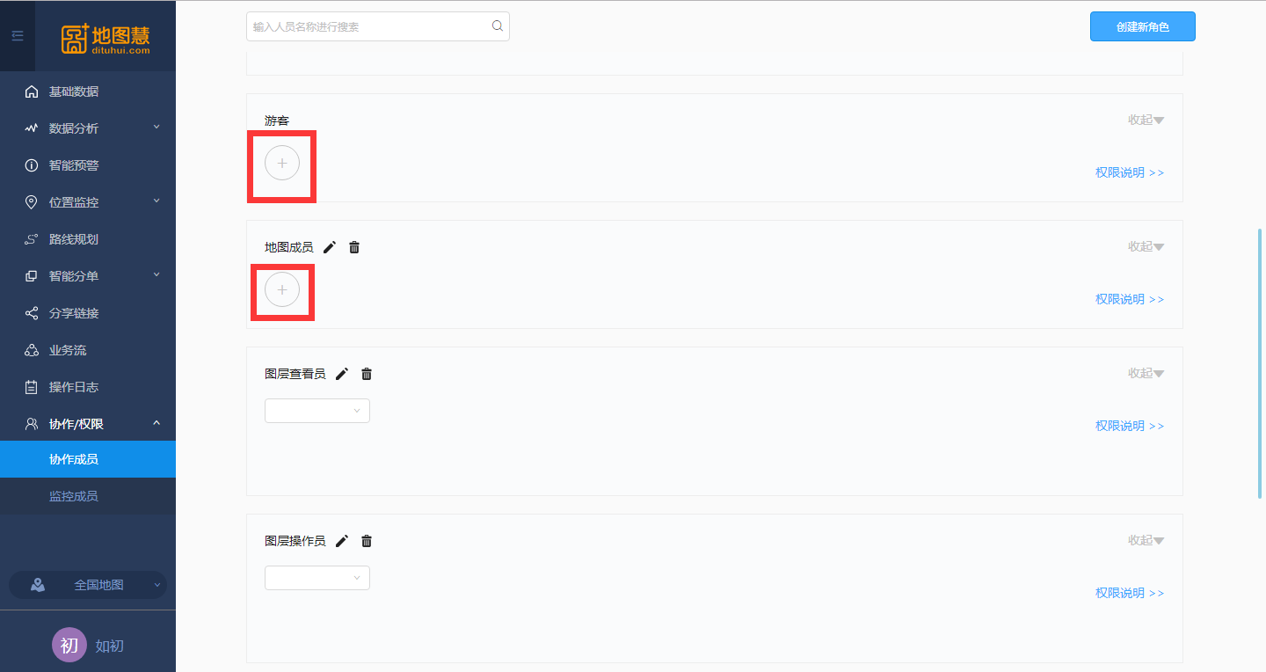1266x672 pixels.
Task: Click the member name search field
Action: (378, 26)
